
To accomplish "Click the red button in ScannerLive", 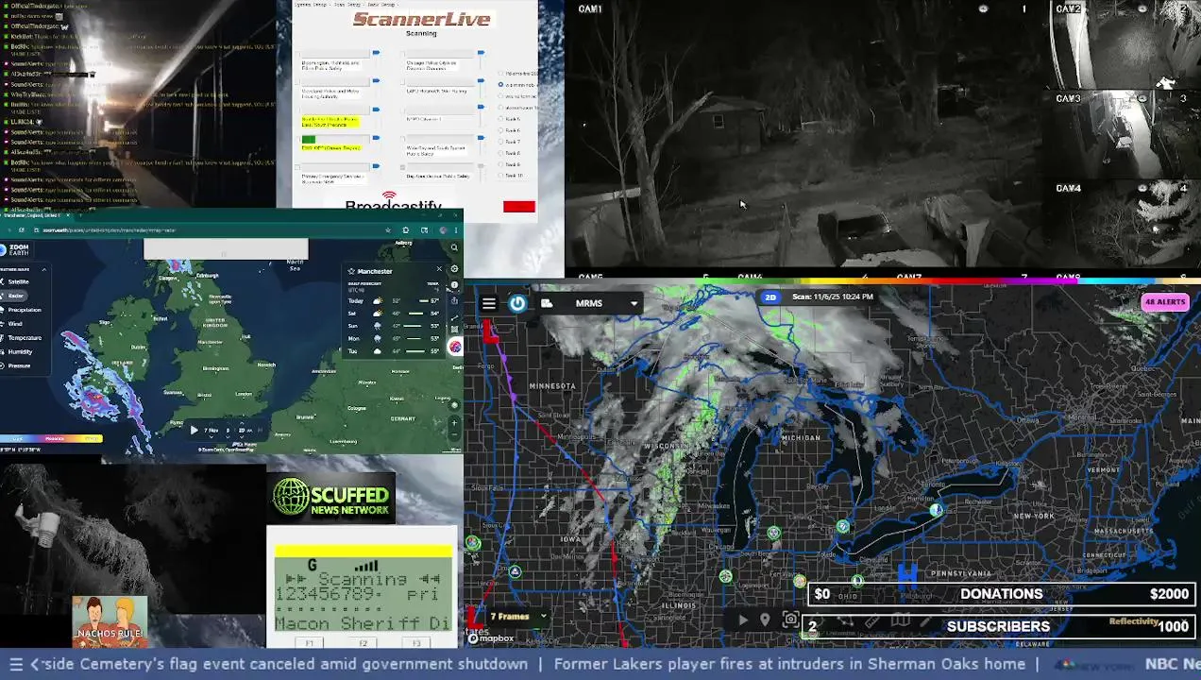I will (519, 207).
